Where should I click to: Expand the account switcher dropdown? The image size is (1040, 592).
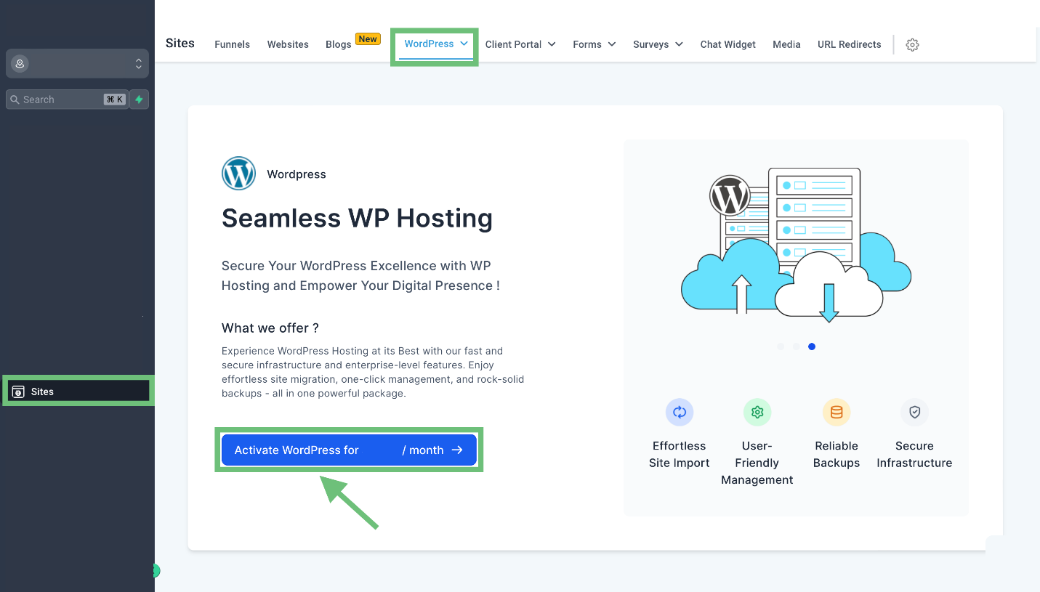pyautogui.click(x=138, y=64)
